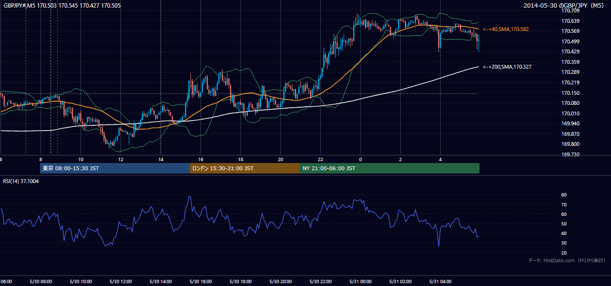
Task: Click the RSI 40 level label
Action: pyautogui.click(x=564, y=233)
